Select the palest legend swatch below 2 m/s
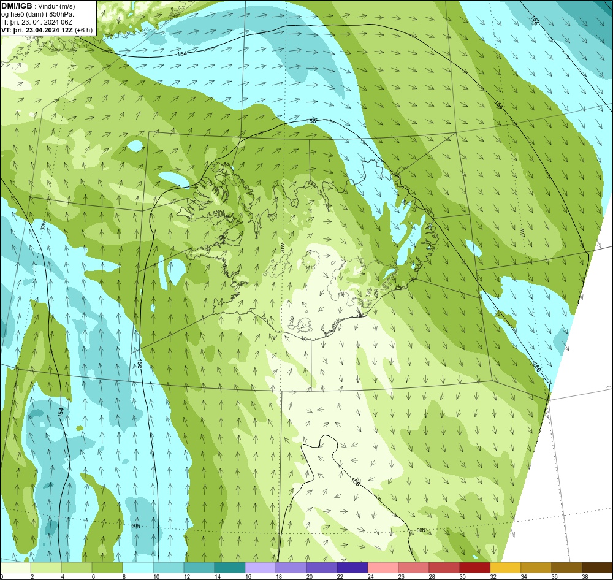The width and height of the screenshot is (613, 580). point(15,568)
